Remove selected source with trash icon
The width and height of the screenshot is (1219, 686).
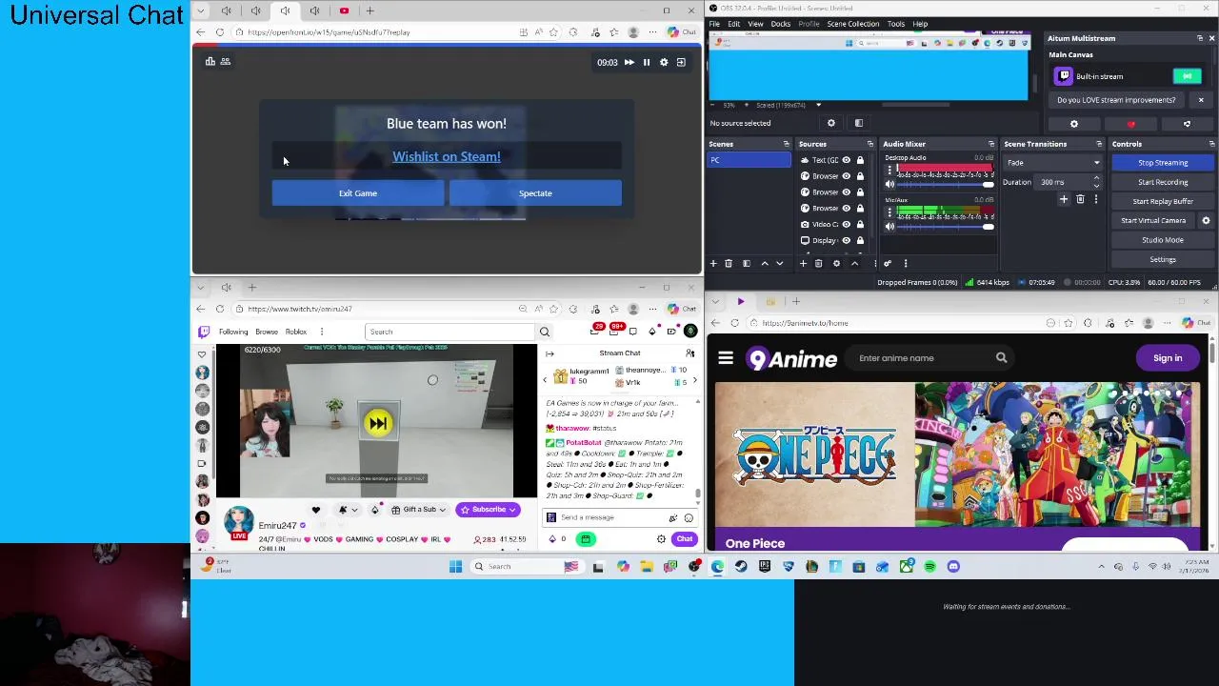[x=818, y=264]
